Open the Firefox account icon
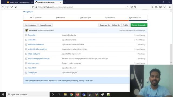The width and height of the screenshot is (173, 97). click(165, 7)
